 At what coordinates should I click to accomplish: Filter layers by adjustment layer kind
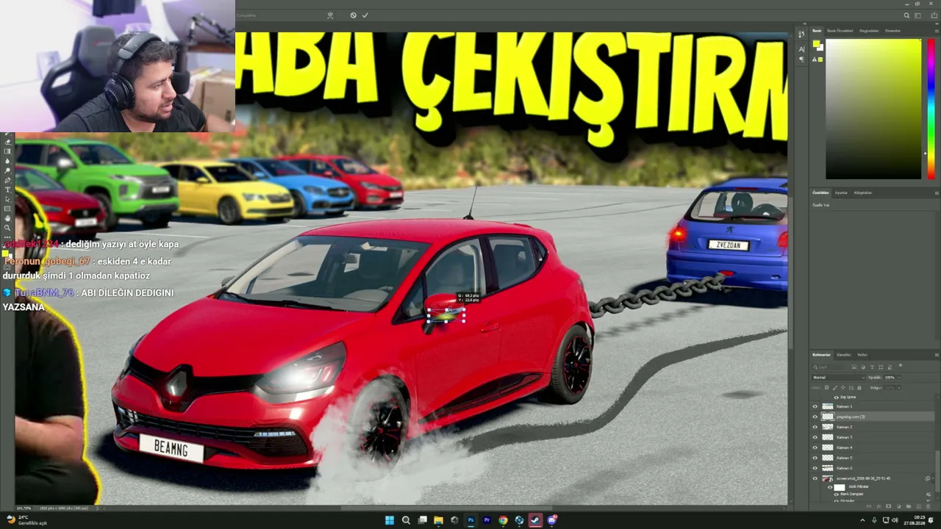tap(864, 367)
